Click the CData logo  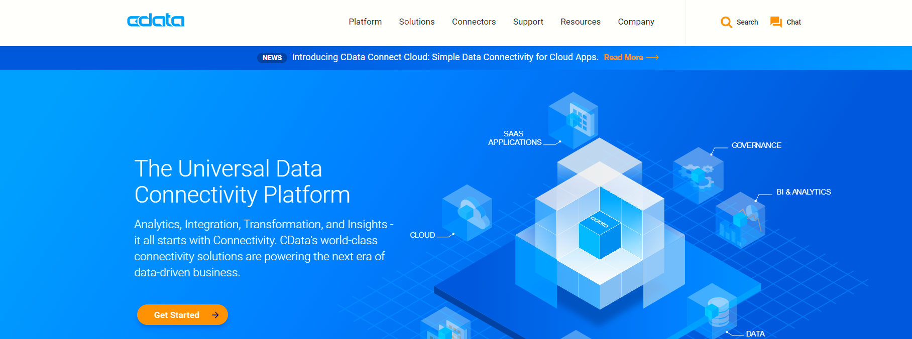[x=156, y=21]
